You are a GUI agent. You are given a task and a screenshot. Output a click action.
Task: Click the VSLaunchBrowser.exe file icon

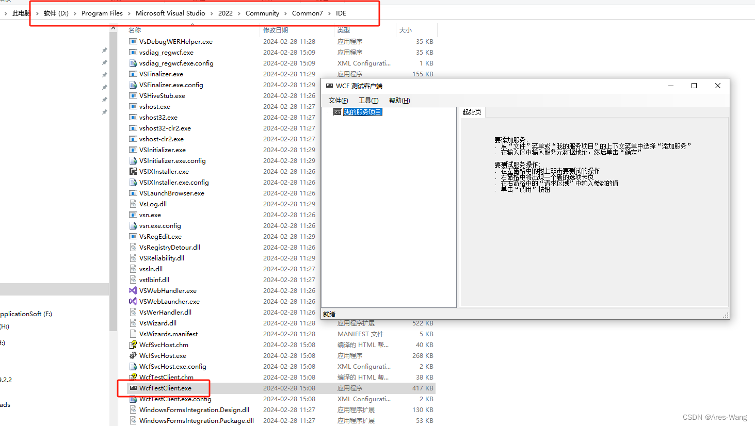coord(133,193)
